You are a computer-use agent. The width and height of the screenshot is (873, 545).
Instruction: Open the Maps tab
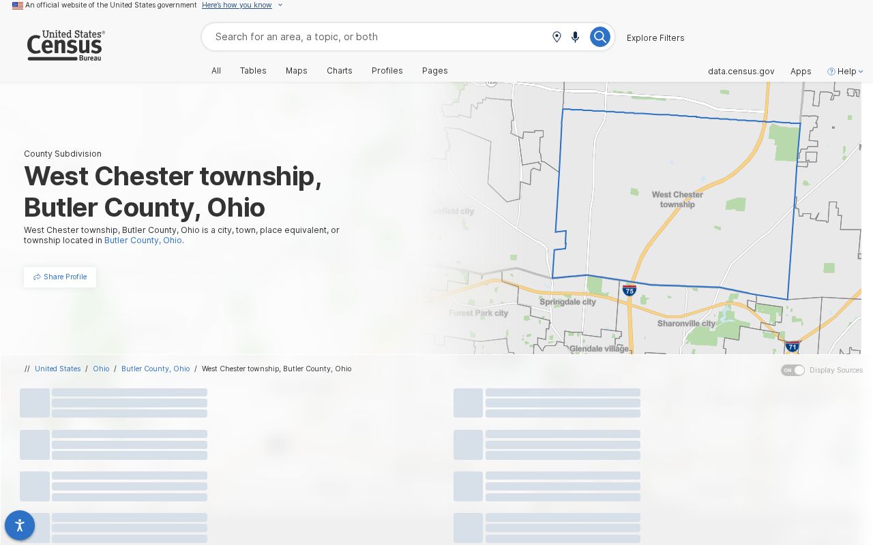coord(297,71)
